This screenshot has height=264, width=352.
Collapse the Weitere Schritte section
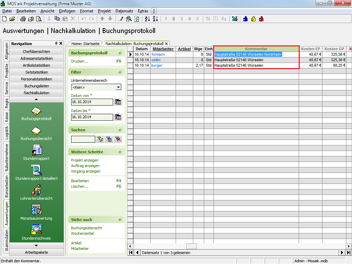tap(120, 152)
